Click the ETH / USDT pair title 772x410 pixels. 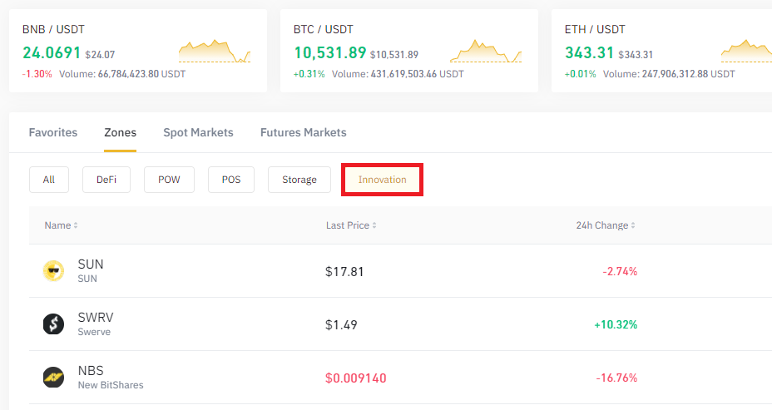click(595, 30)
